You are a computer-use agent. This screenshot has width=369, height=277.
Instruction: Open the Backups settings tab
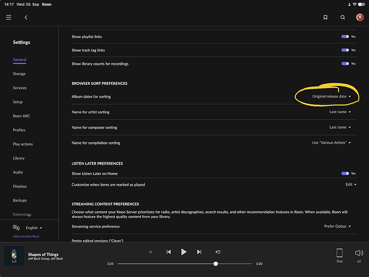[x=20, y=201]
